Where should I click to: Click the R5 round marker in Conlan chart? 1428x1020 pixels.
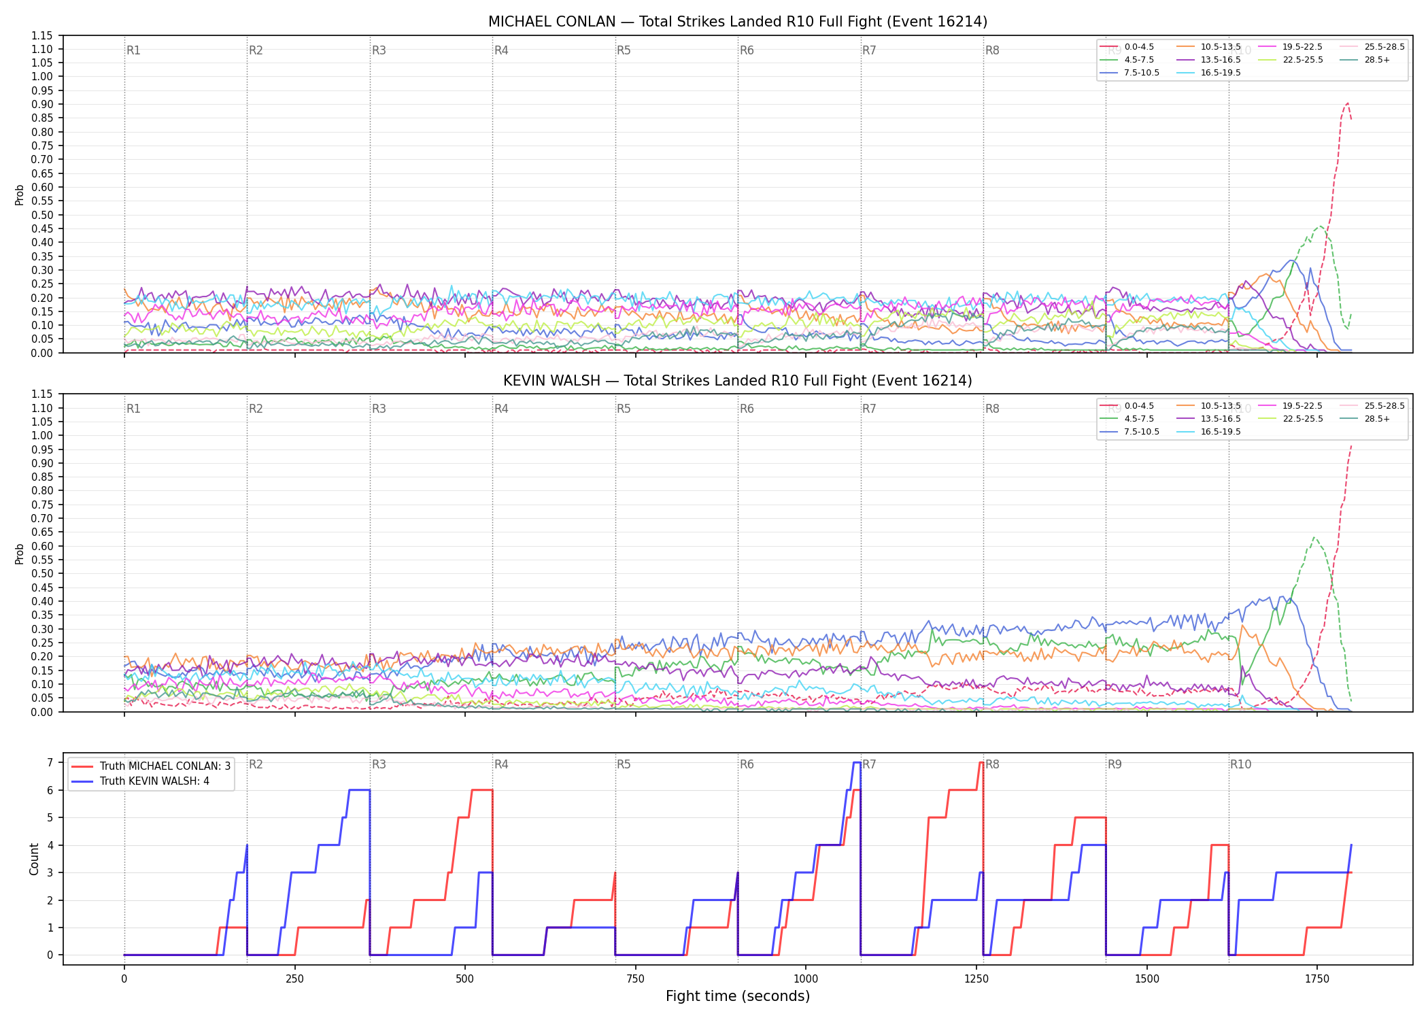[x=624, y=50]
